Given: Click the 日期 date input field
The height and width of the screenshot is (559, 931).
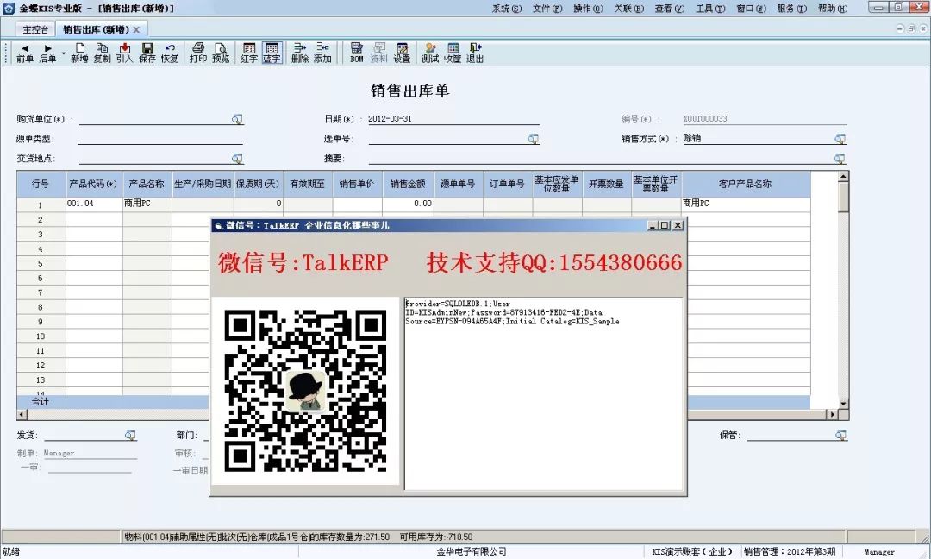Looking at the screenshot, I should 453,119.
